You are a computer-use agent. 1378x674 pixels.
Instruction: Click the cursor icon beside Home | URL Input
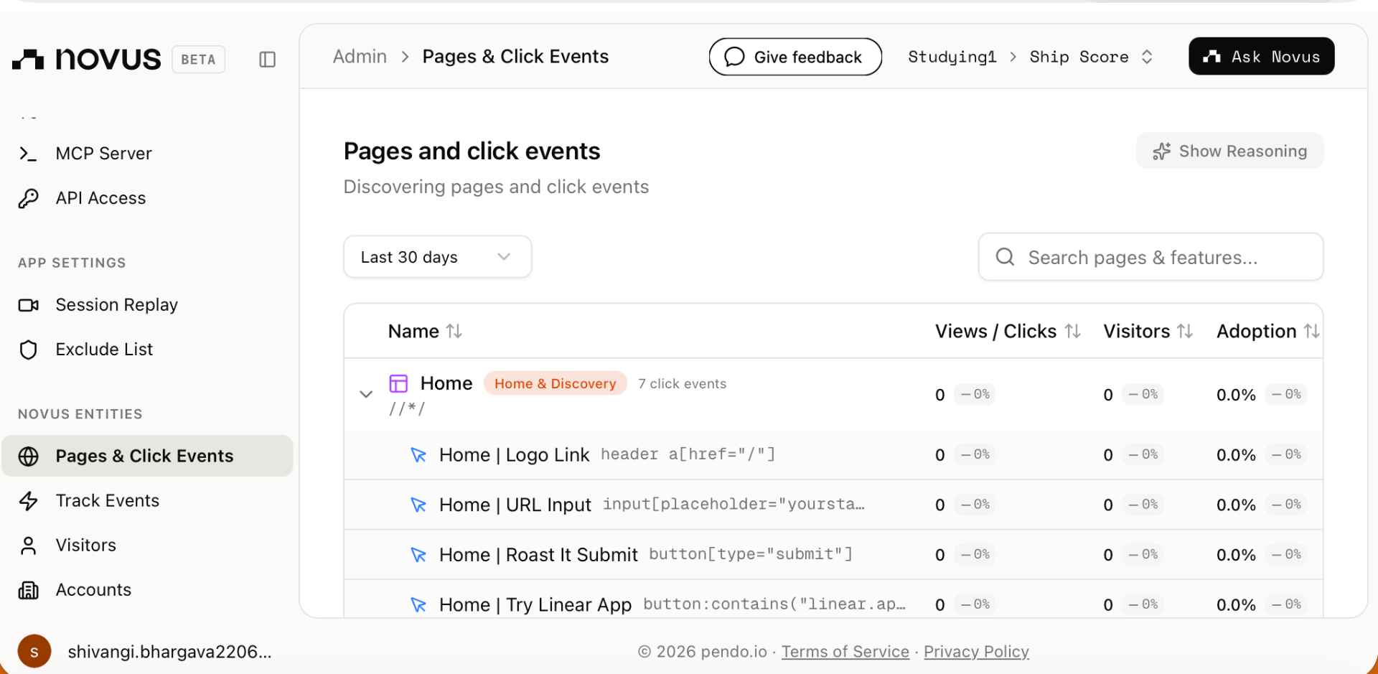click(x=418, y=505)
